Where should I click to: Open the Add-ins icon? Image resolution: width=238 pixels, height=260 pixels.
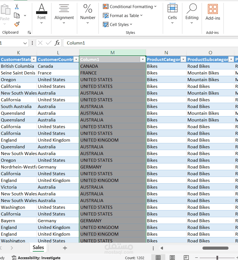click(213, 9)
